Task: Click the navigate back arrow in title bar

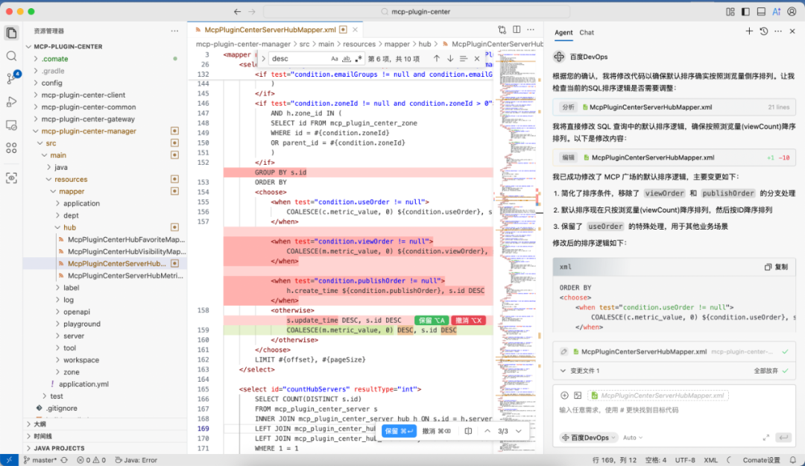Action: pyautogui.click(x=237, y=11)
